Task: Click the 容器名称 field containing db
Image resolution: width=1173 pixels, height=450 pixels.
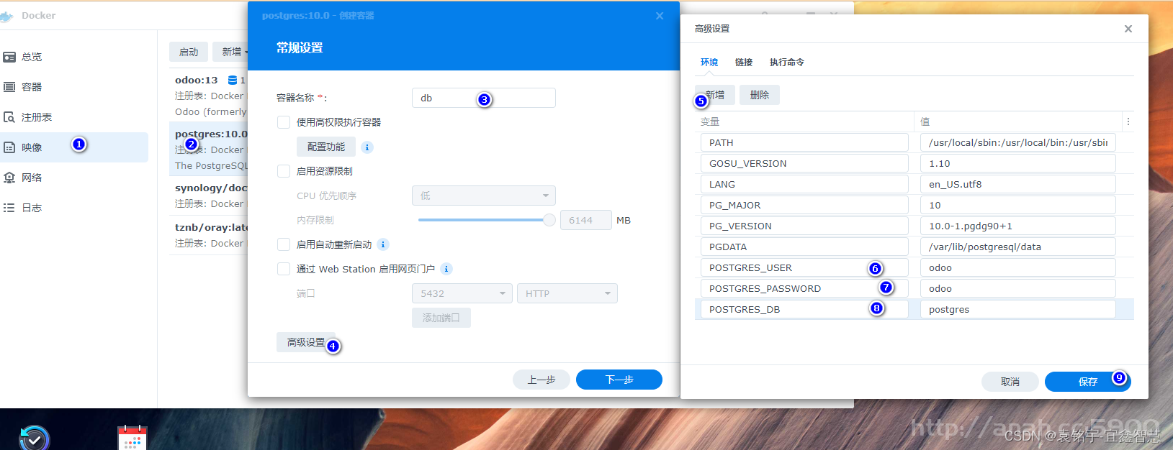Action: pyautogui.click(x=484, y=98)
